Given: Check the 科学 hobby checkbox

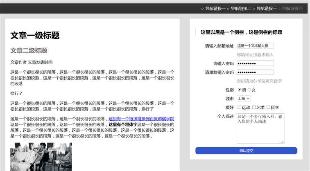Looking at the screenshot, I should (268, 107).
